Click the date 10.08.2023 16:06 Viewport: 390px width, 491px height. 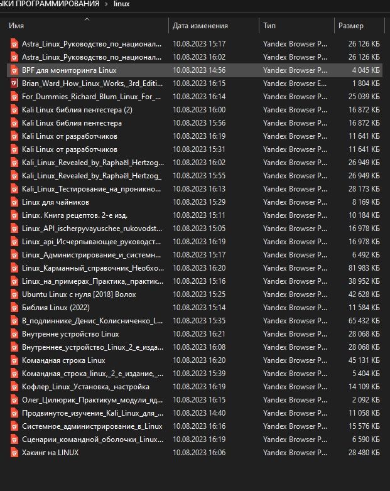pos(199,453)
